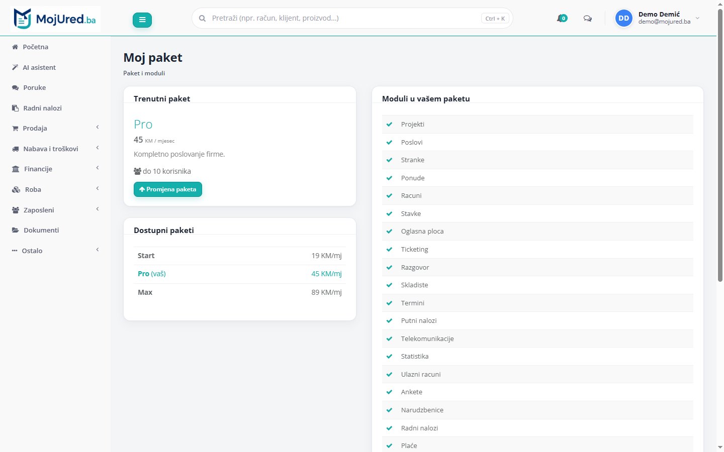Click the Prodaja shopping cart icon
The image size is (724, 452).
tap(15, 129)
